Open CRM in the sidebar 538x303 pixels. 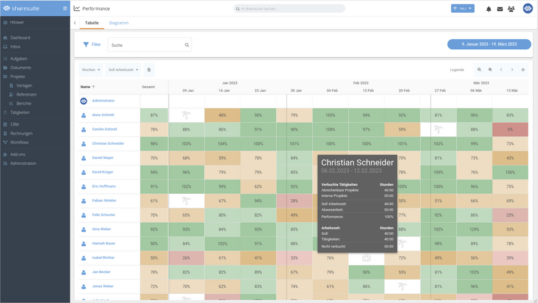[x=15, y=124]
